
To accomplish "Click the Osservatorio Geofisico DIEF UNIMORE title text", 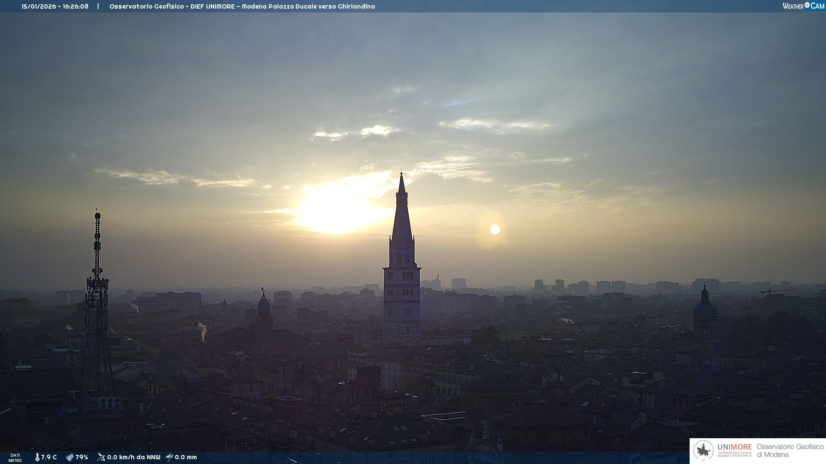I will coord(242,6).
